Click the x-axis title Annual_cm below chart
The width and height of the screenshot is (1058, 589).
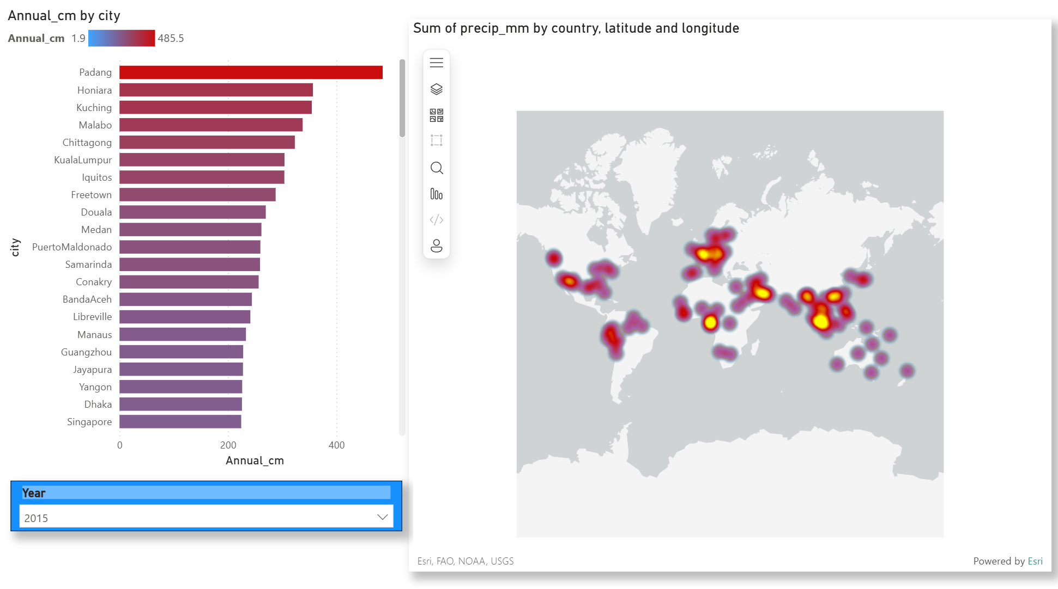pos(255,461)
